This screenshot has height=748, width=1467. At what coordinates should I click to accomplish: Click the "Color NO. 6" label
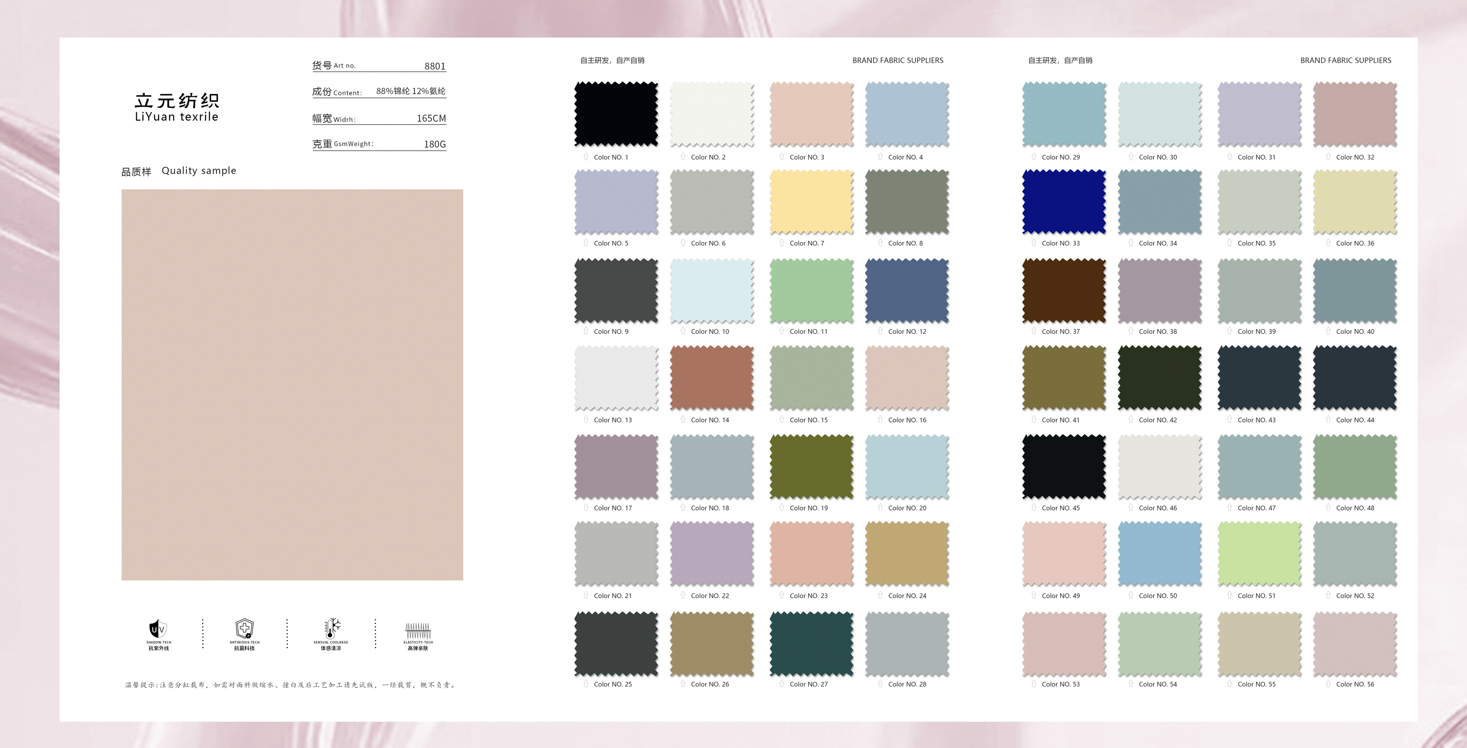pyautogui.click(x=708, y=243)
